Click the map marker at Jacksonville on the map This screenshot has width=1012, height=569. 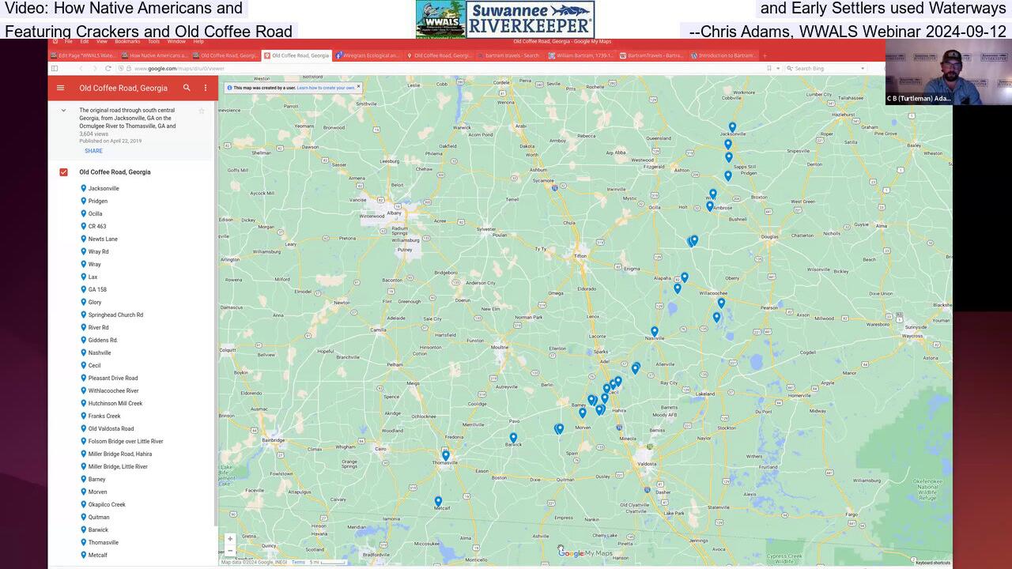click(732, 126)
